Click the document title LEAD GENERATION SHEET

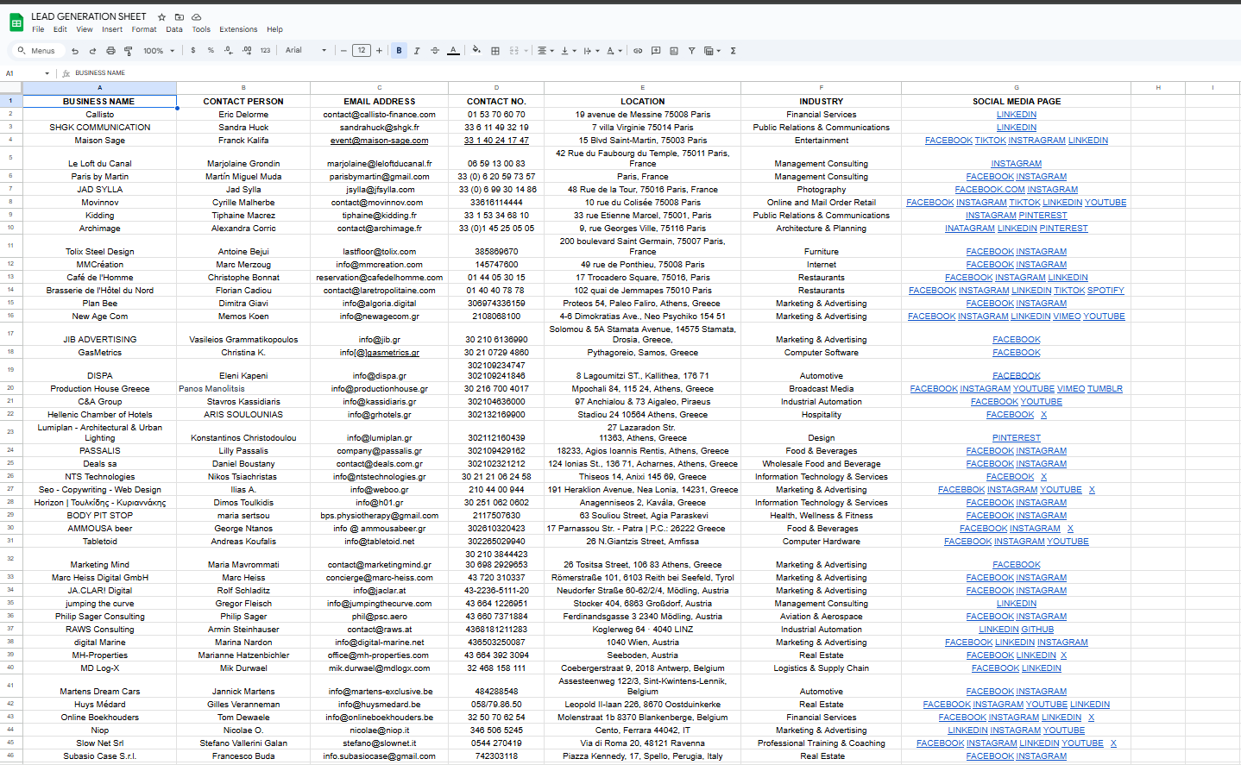coord(89,16)
